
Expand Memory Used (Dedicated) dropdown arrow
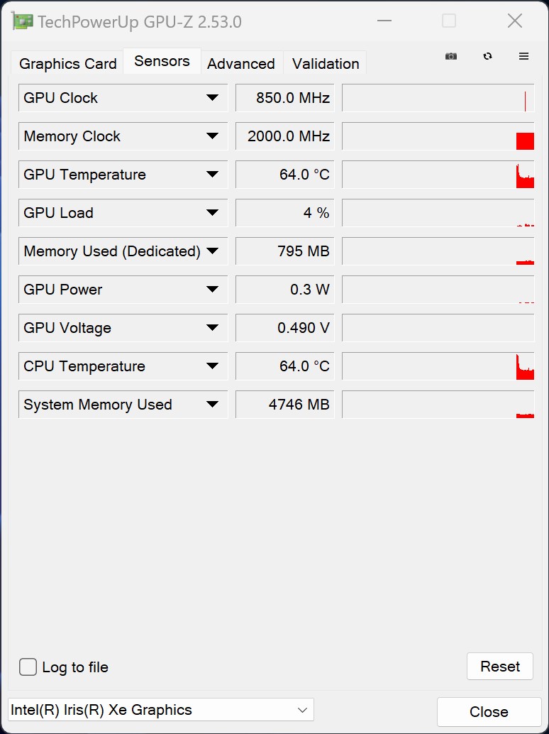(x=212, y=251)
